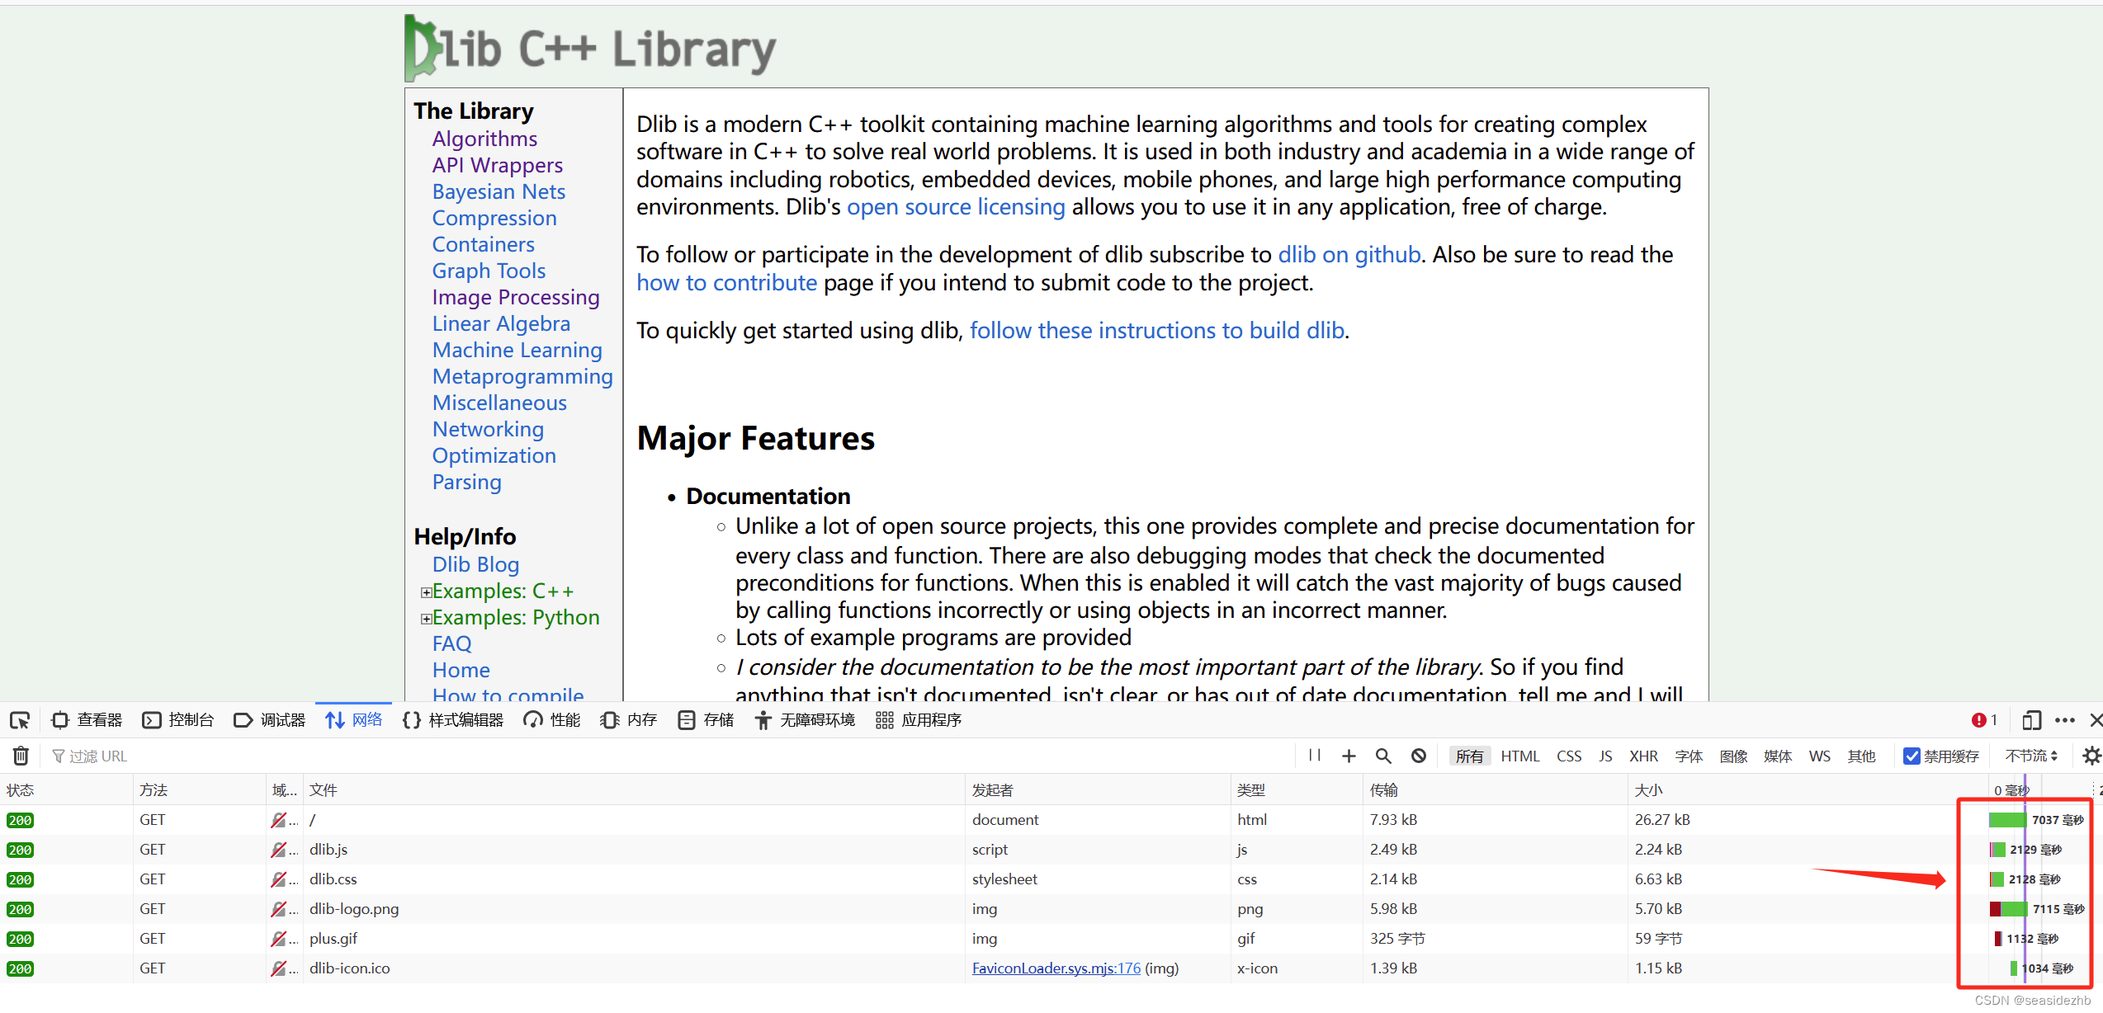2103x1013 pixels.
Task: Filter requests by CSS
Action: point(1569,756)
